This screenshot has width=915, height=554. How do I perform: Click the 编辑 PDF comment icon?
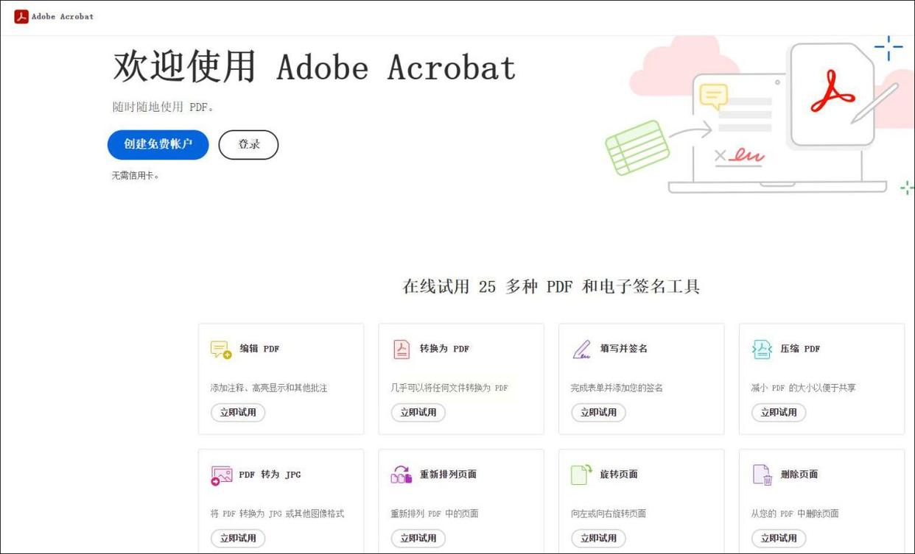221,349
